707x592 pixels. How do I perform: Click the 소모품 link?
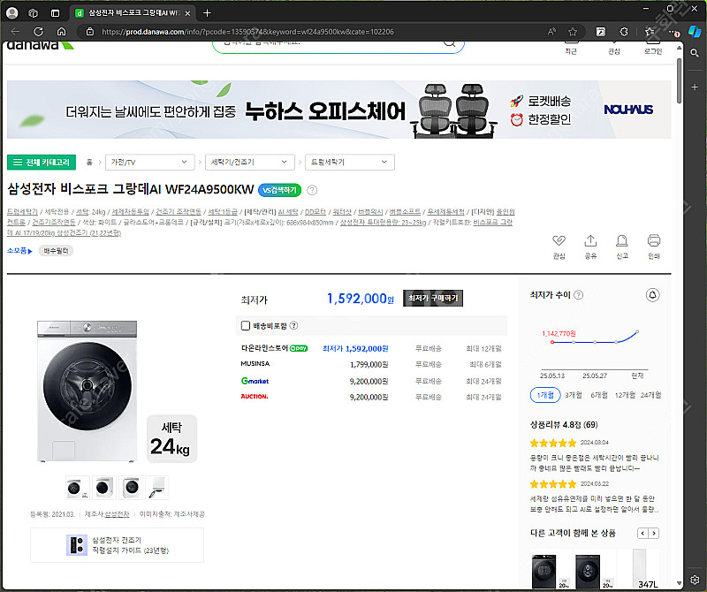point(19,251)
